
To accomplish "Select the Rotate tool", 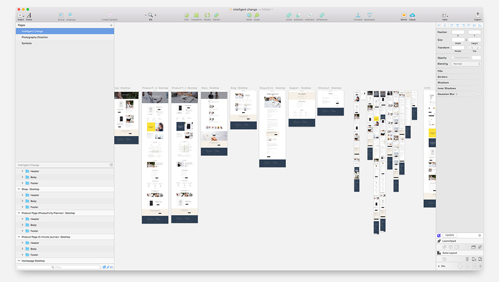I will [207, 15].
